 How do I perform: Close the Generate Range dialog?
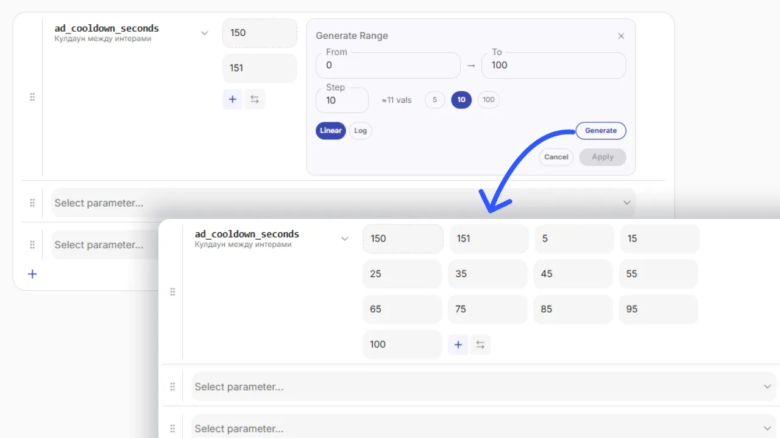coord(621,36)
